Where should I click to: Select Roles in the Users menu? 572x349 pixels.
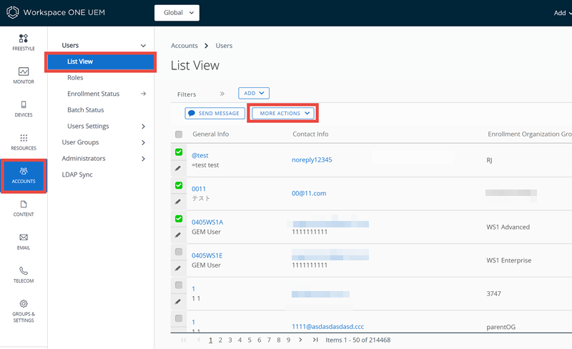(x=75, y=78)
